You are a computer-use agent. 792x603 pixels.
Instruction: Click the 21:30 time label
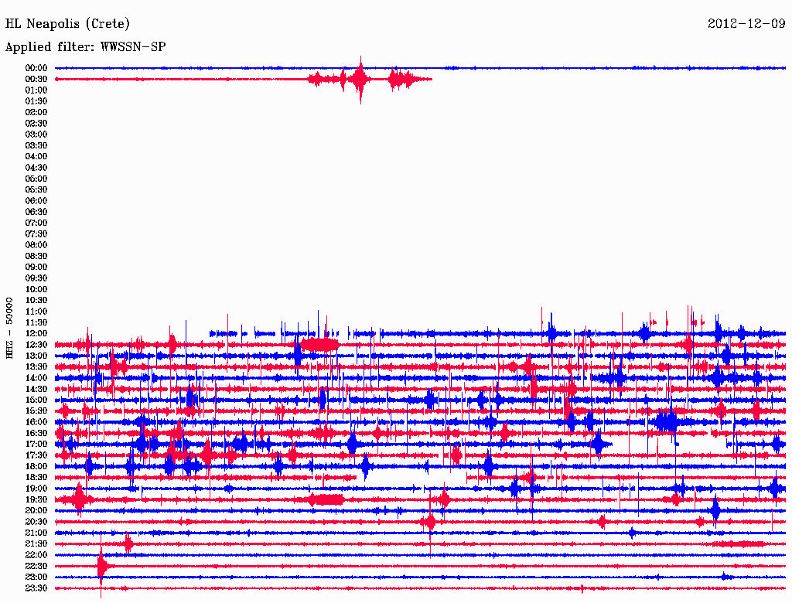[x=36, y=544]
